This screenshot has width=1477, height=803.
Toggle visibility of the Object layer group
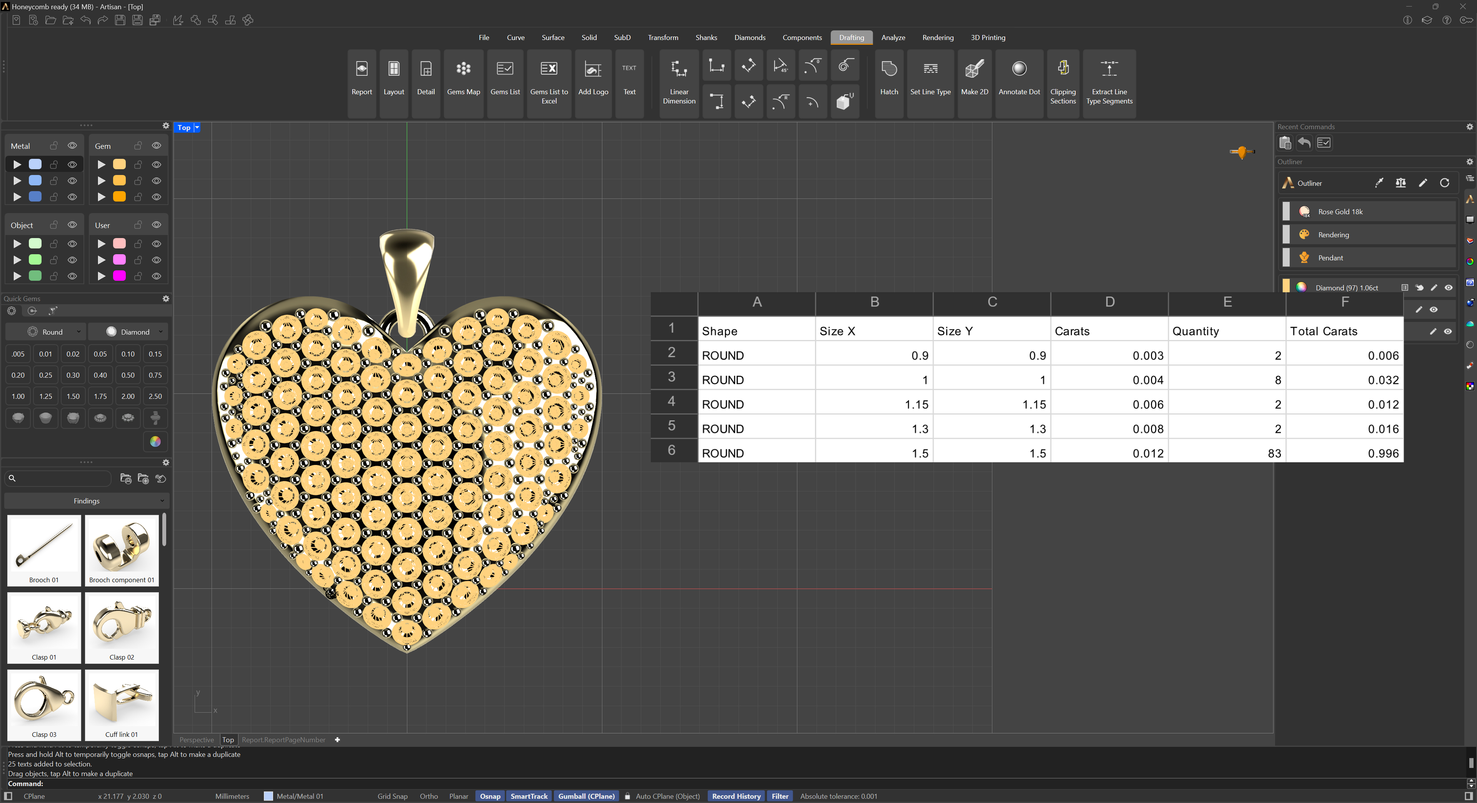click(x=72, y=225)
